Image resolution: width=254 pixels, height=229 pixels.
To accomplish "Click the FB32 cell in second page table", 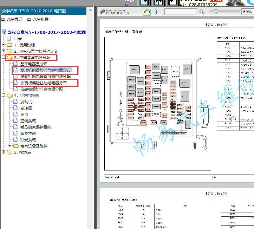I will (x=233, y=210).
